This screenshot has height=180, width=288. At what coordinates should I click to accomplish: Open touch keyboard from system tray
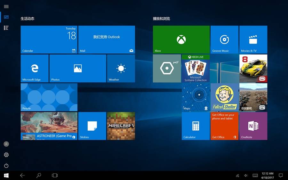255,176
